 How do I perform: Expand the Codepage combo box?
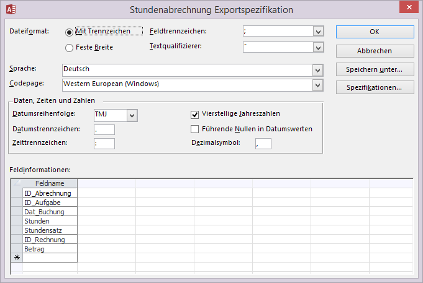coord(318,84)
